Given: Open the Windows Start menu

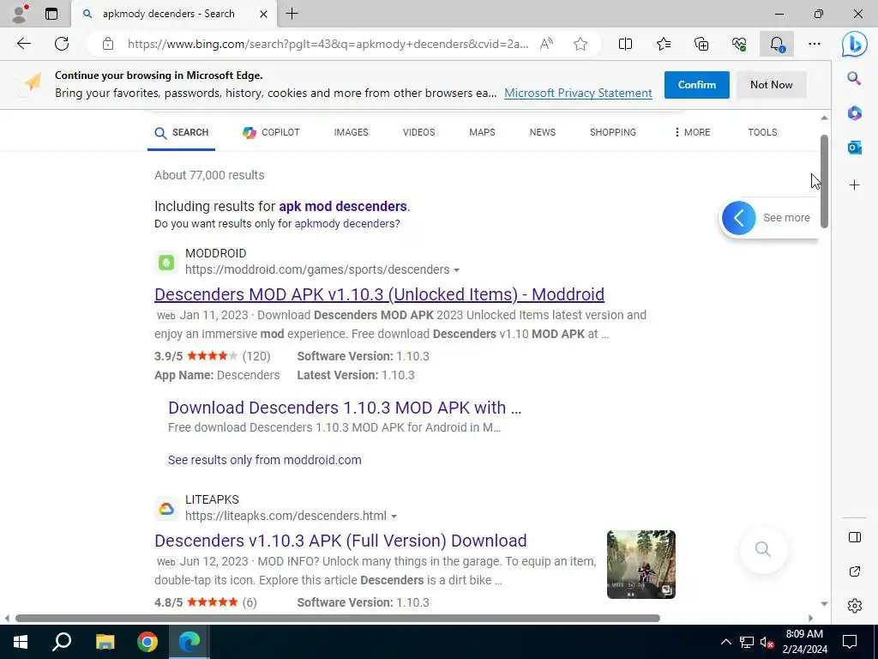Looking at the screenshot, I should click(x=21, y=642).
